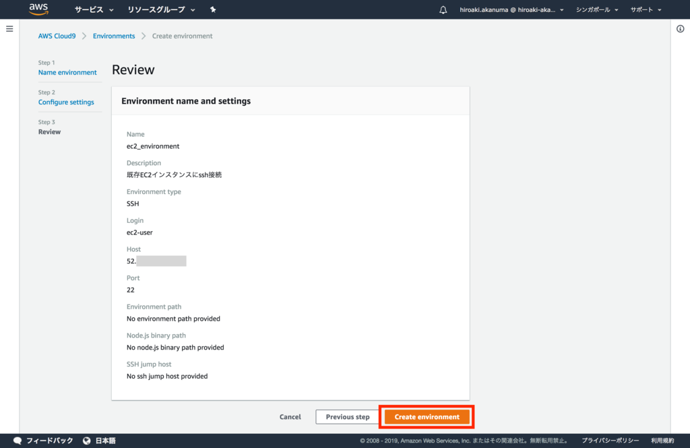Click the Environment name and settings heading

tap(186, 101)
